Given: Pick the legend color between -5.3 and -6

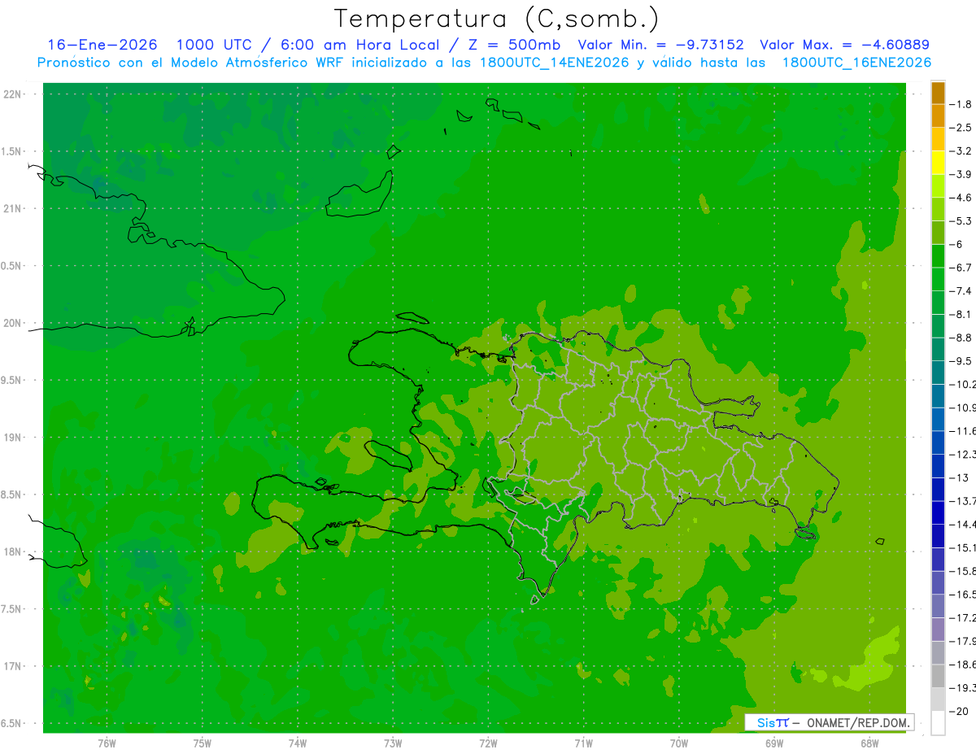Looking at the screenshot, I should [938, 233].
